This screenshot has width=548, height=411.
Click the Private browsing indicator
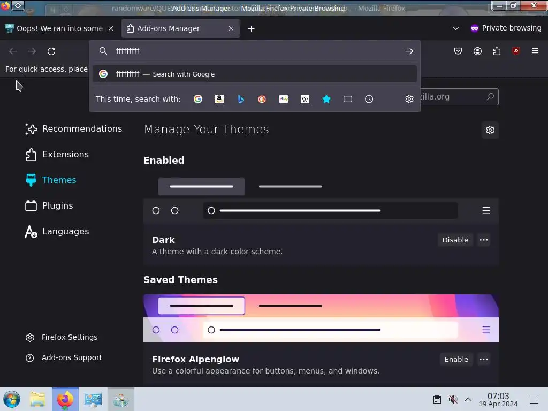(x=506, y=28)
